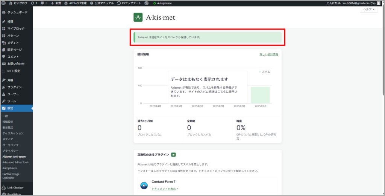
Task: Open the ＋新規 menu in admin bar
Action: (x=56, y=3)
